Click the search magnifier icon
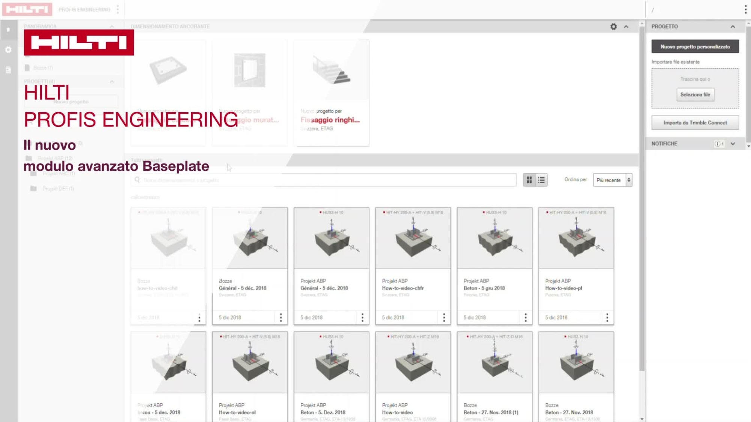The image size is (751, 422). (x=137, y=180)
